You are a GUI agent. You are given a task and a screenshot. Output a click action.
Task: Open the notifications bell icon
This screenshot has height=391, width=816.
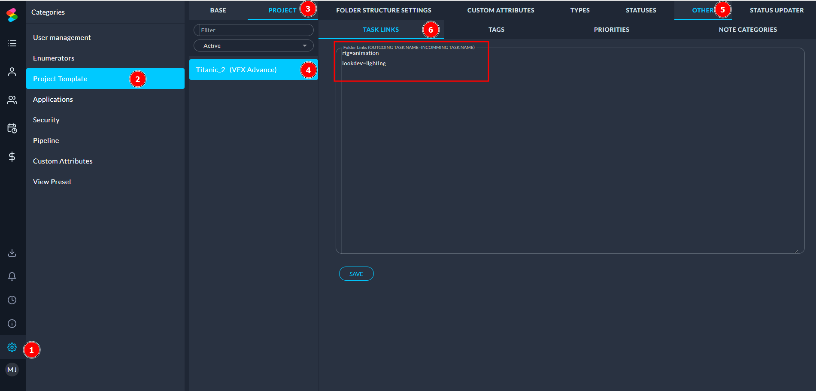point(12,276)
